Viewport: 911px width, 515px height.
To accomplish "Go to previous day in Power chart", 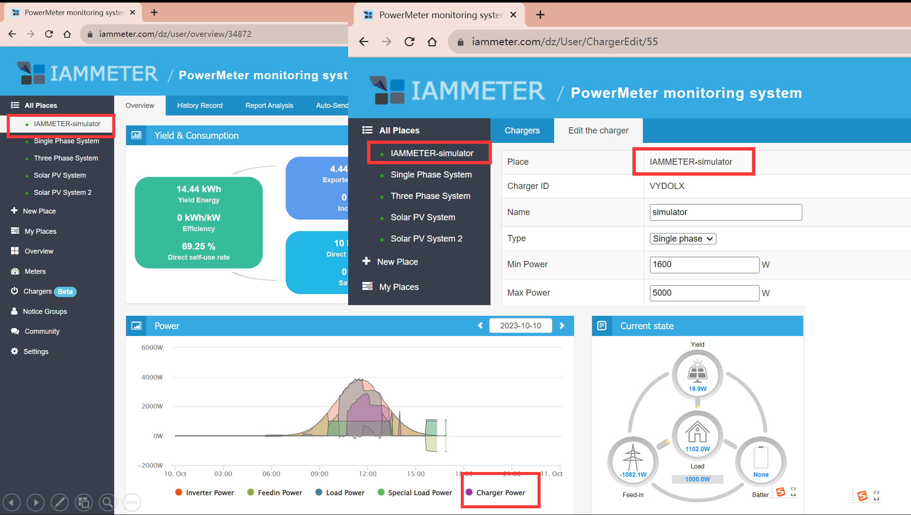I will point(480,326).
